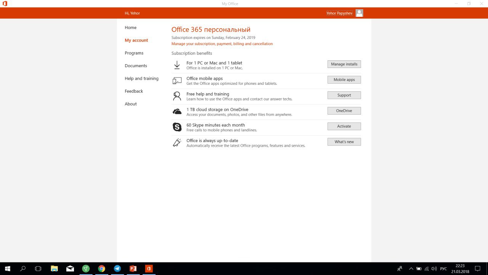Open the Programs section
This screenshot has height=275, width=488.
(134, 53)
